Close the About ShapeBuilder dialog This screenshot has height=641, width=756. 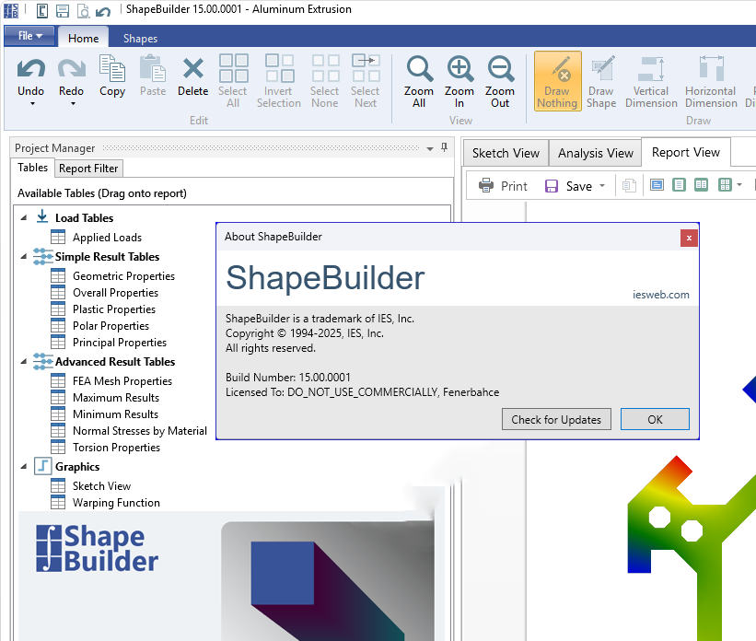[689, 238]
